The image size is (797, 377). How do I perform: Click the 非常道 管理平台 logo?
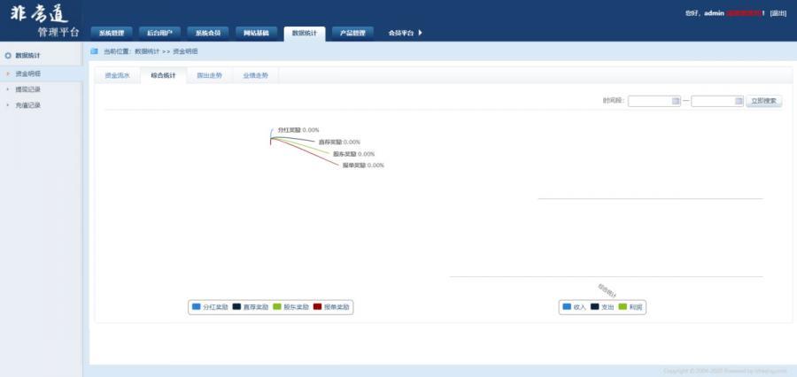tap(45, 21)
